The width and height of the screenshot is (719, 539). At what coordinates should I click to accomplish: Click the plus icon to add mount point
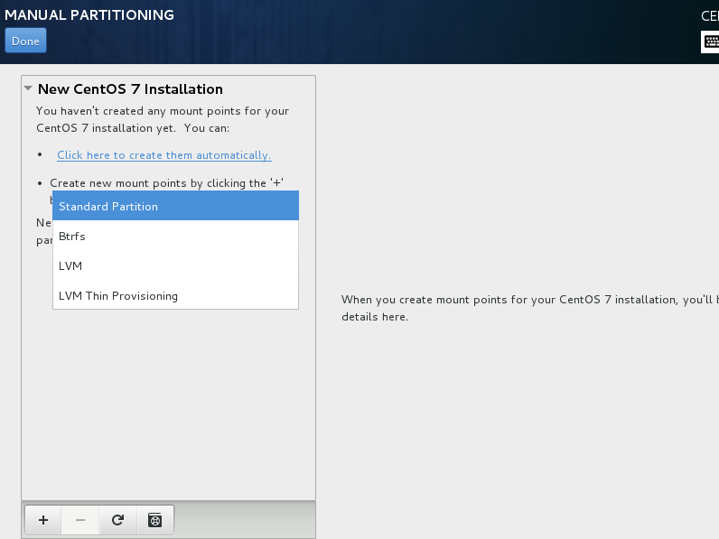(43, 520)
